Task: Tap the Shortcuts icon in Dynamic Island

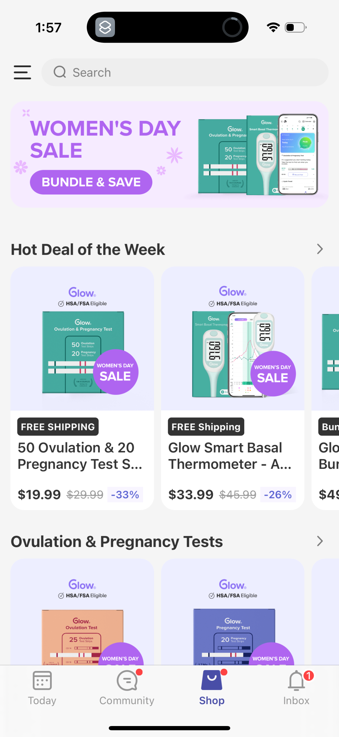Action: coord(105,28)
